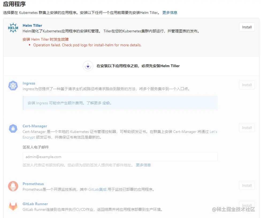
Task: Open Ingress title link
Action: point(29,83)
